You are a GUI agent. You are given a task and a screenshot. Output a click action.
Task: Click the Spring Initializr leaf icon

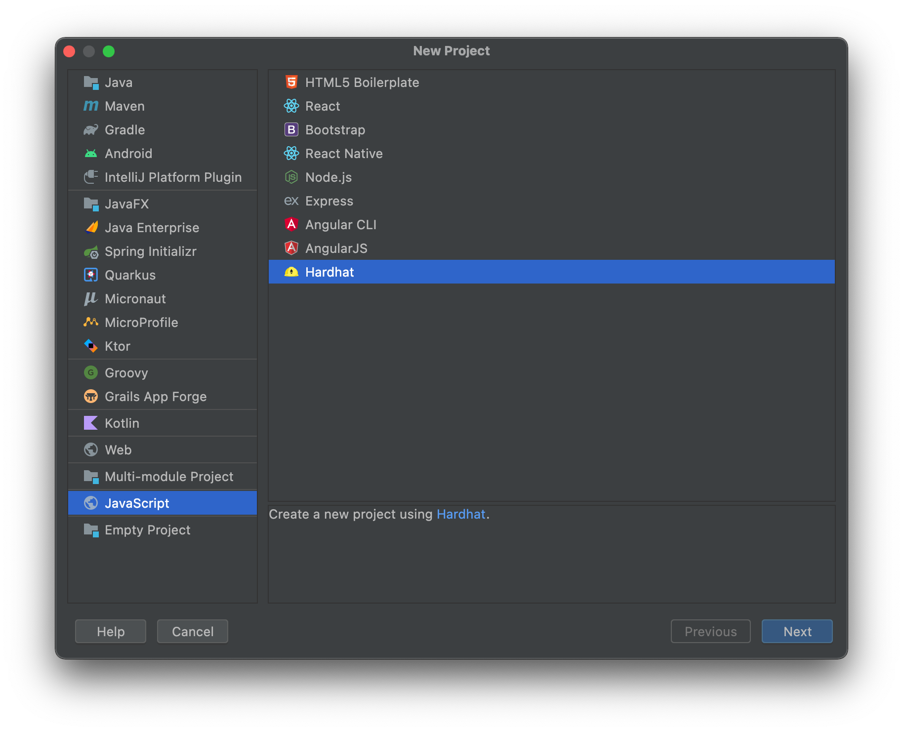(91, 251)
